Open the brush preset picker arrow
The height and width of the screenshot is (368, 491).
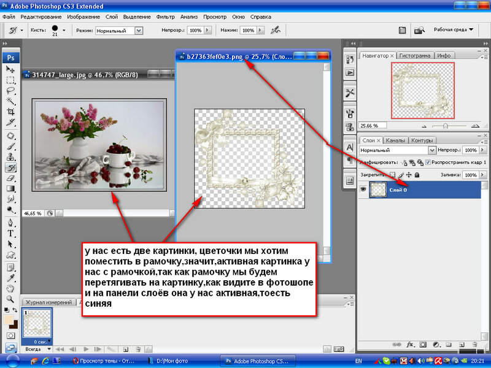click(64, 30)
